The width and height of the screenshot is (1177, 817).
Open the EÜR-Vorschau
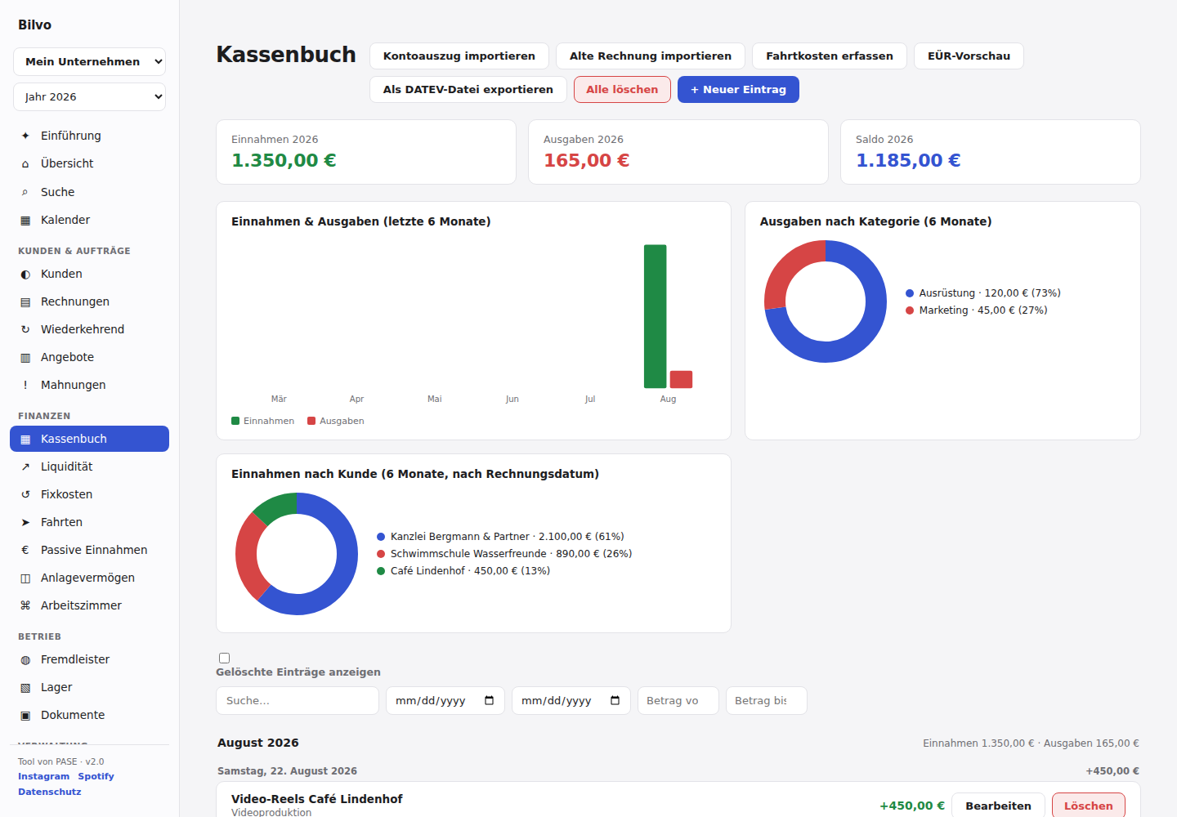click(x=969, y=56)
